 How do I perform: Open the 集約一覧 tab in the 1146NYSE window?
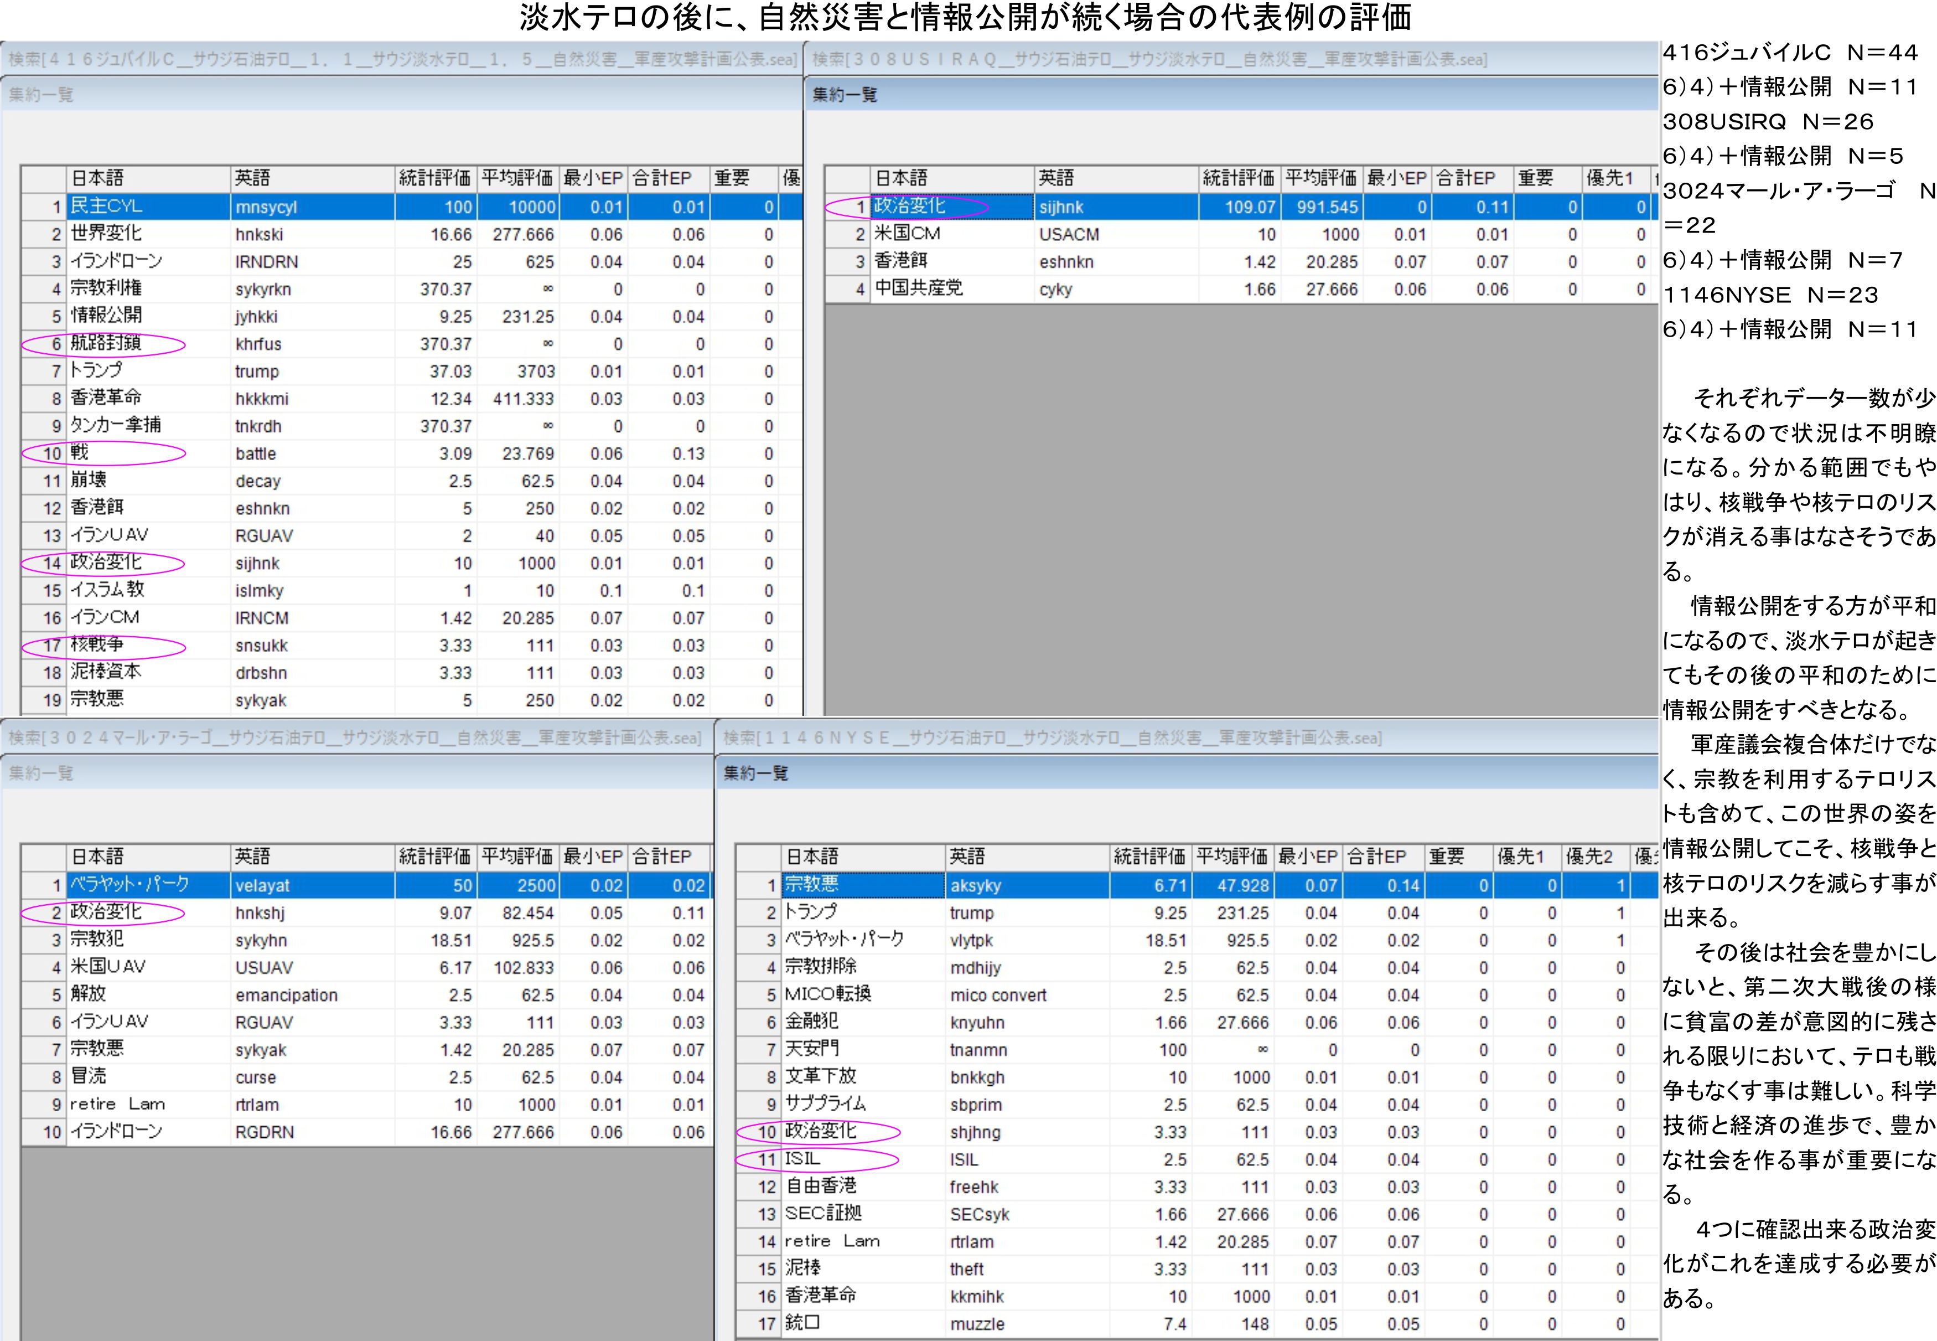755,773
